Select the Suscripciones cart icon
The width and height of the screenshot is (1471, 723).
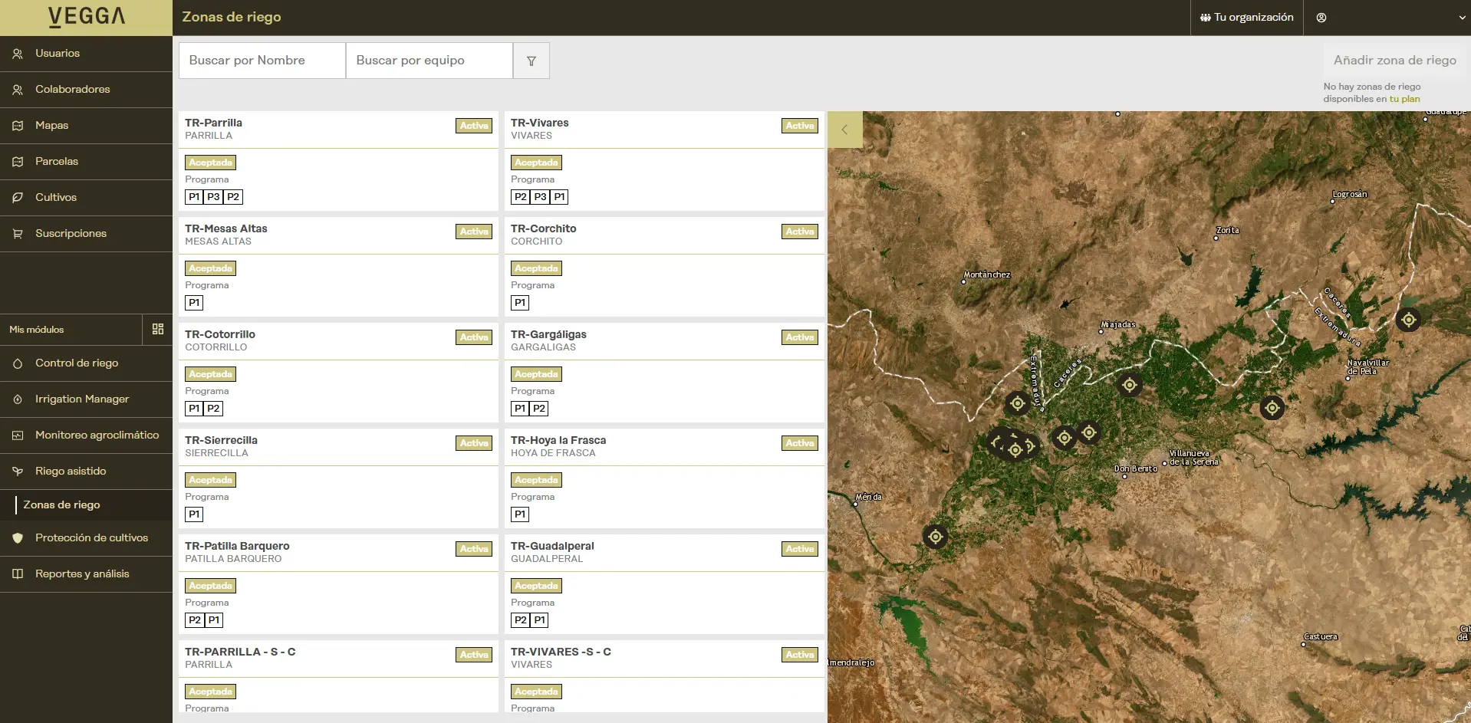coord(18,234)
